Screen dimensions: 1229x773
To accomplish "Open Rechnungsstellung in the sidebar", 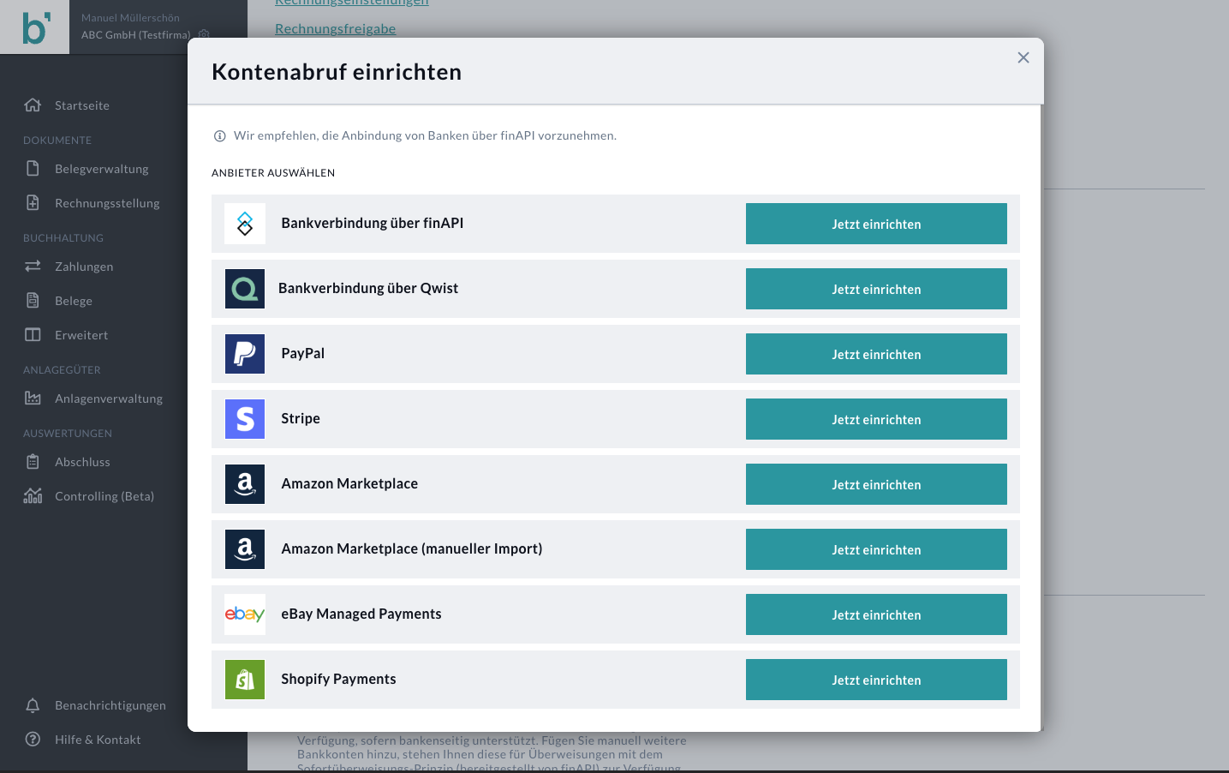I will (107, 203).
